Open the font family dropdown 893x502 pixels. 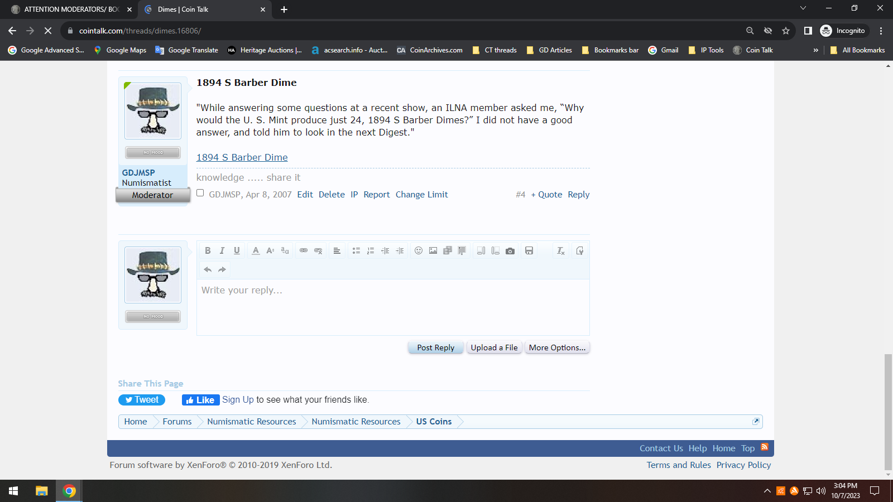coord(285,251)
